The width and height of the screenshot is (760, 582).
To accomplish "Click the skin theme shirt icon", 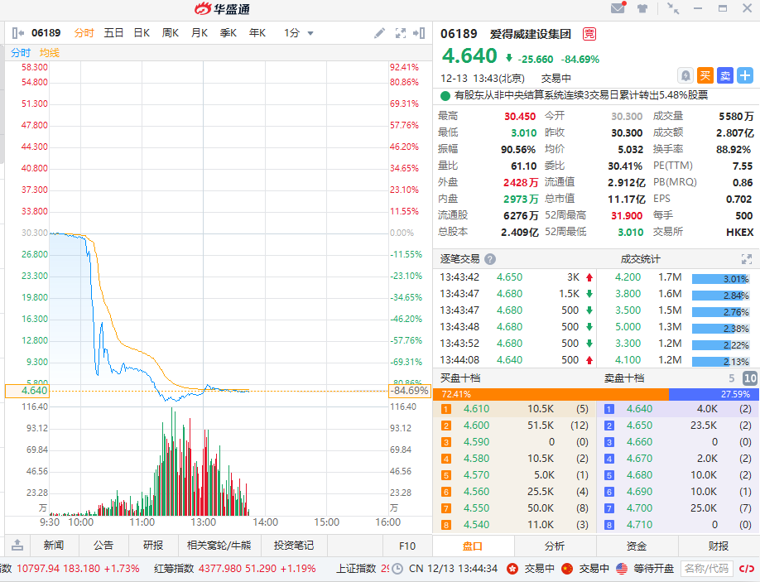I will click(x=642, y=9).
